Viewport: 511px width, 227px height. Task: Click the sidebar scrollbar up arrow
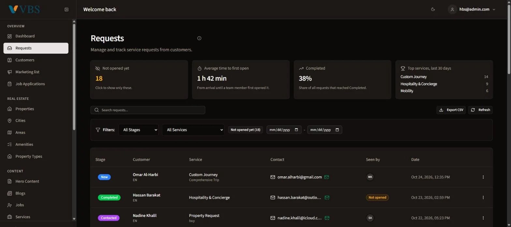click(74, 21)
